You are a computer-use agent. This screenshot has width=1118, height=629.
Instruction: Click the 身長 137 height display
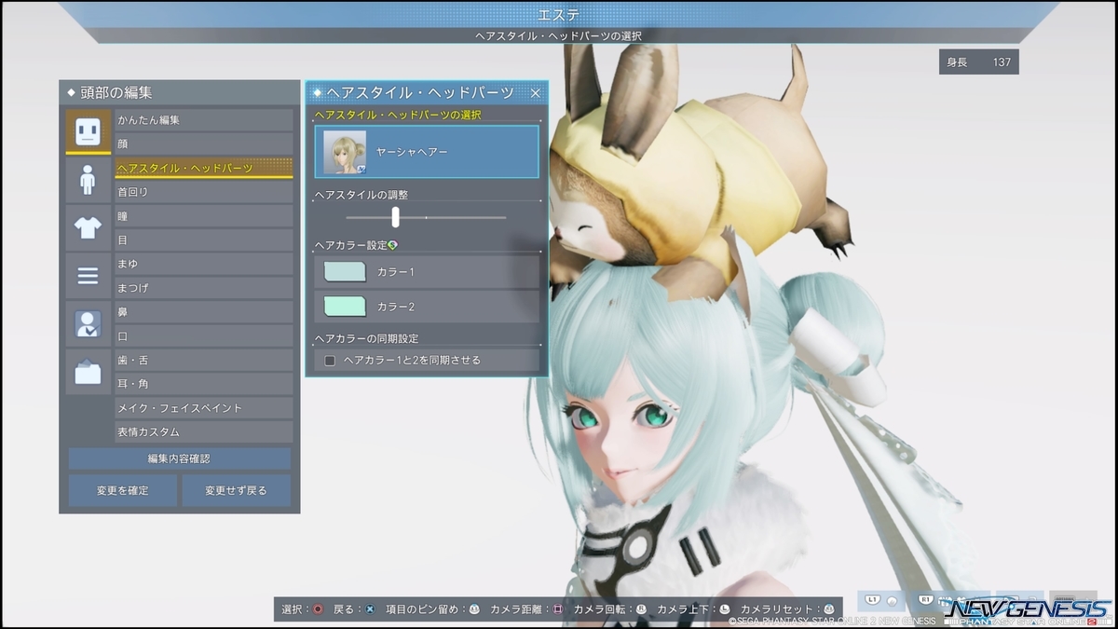(978, 62)
